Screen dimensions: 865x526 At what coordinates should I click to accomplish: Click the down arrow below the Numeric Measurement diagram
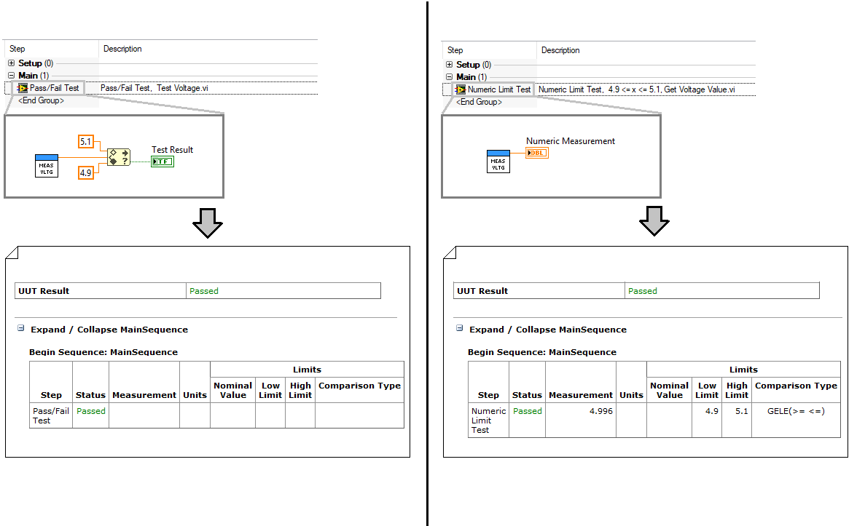[x=654, y=221]
